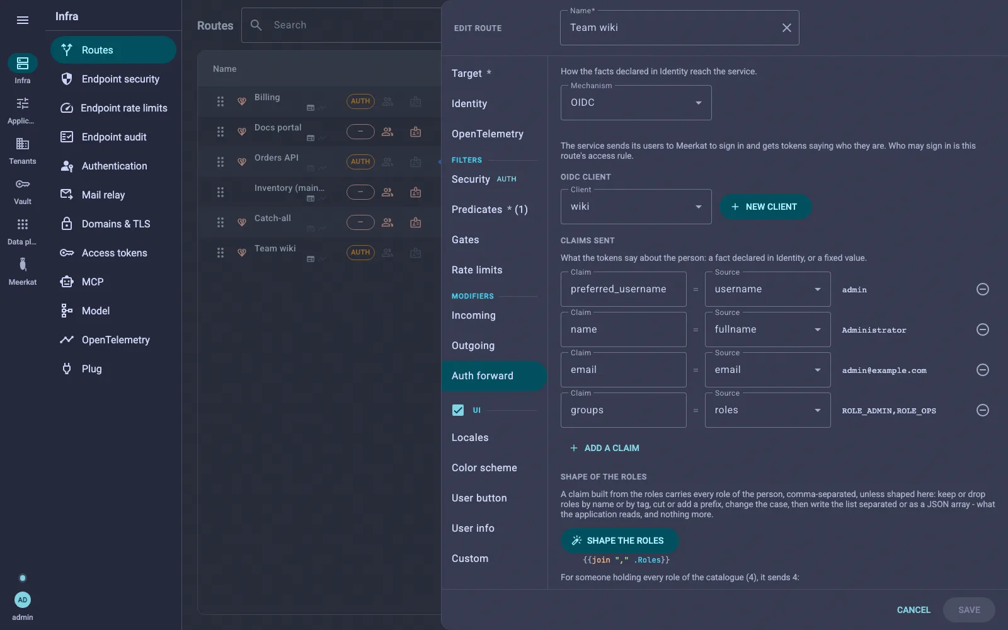The image size is (1008, 630).
Task: Open the fullname Source dropdown
Action: point(767,329)
